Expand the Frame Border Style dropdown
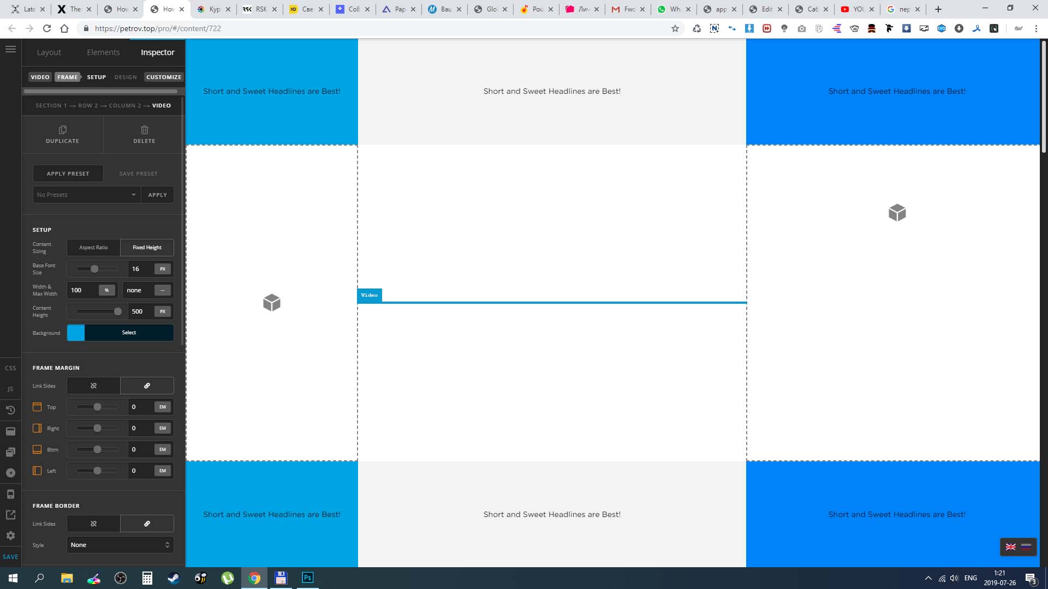 click(120, 545)
